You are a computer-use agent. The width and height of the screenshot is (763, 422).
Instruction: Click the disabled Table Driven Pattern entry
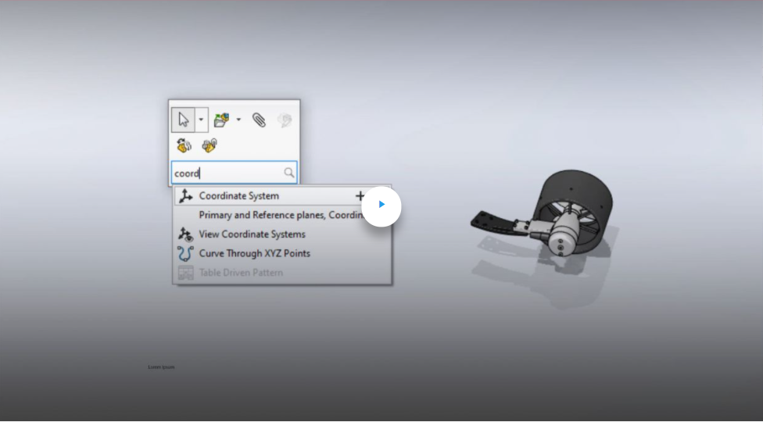pyautogui.click(x=241, y=273)
